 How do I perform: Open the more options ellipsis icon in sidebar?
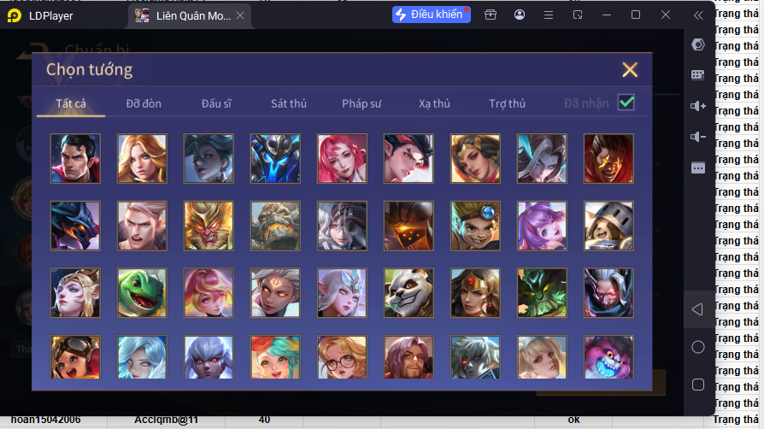[x=697, y=167]
